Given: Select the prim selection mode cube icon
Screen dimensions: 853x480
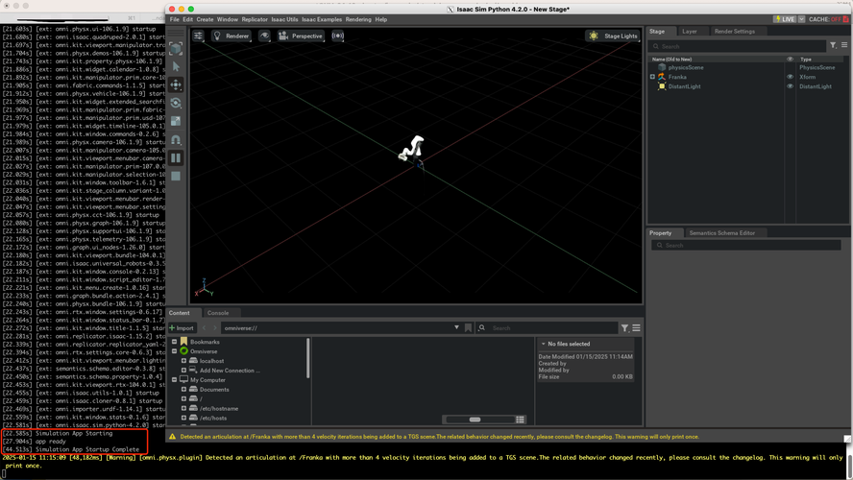Looking at the screenshot, I should click(x=176, y=48).
